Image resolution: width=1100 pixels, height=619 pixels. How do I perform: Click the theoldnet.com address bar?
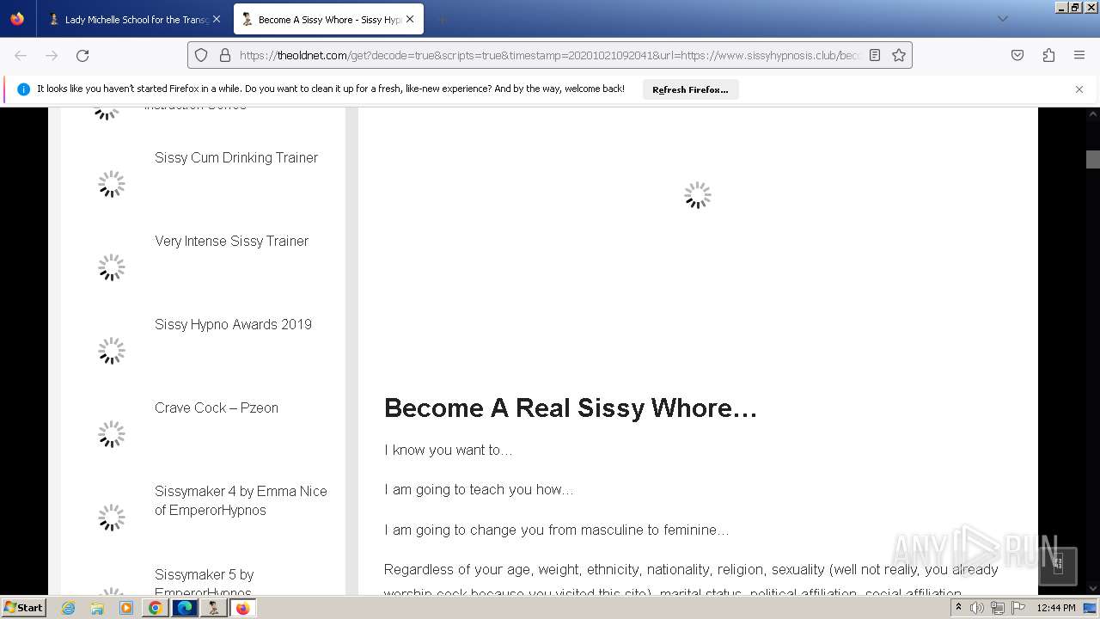[550, 55]
